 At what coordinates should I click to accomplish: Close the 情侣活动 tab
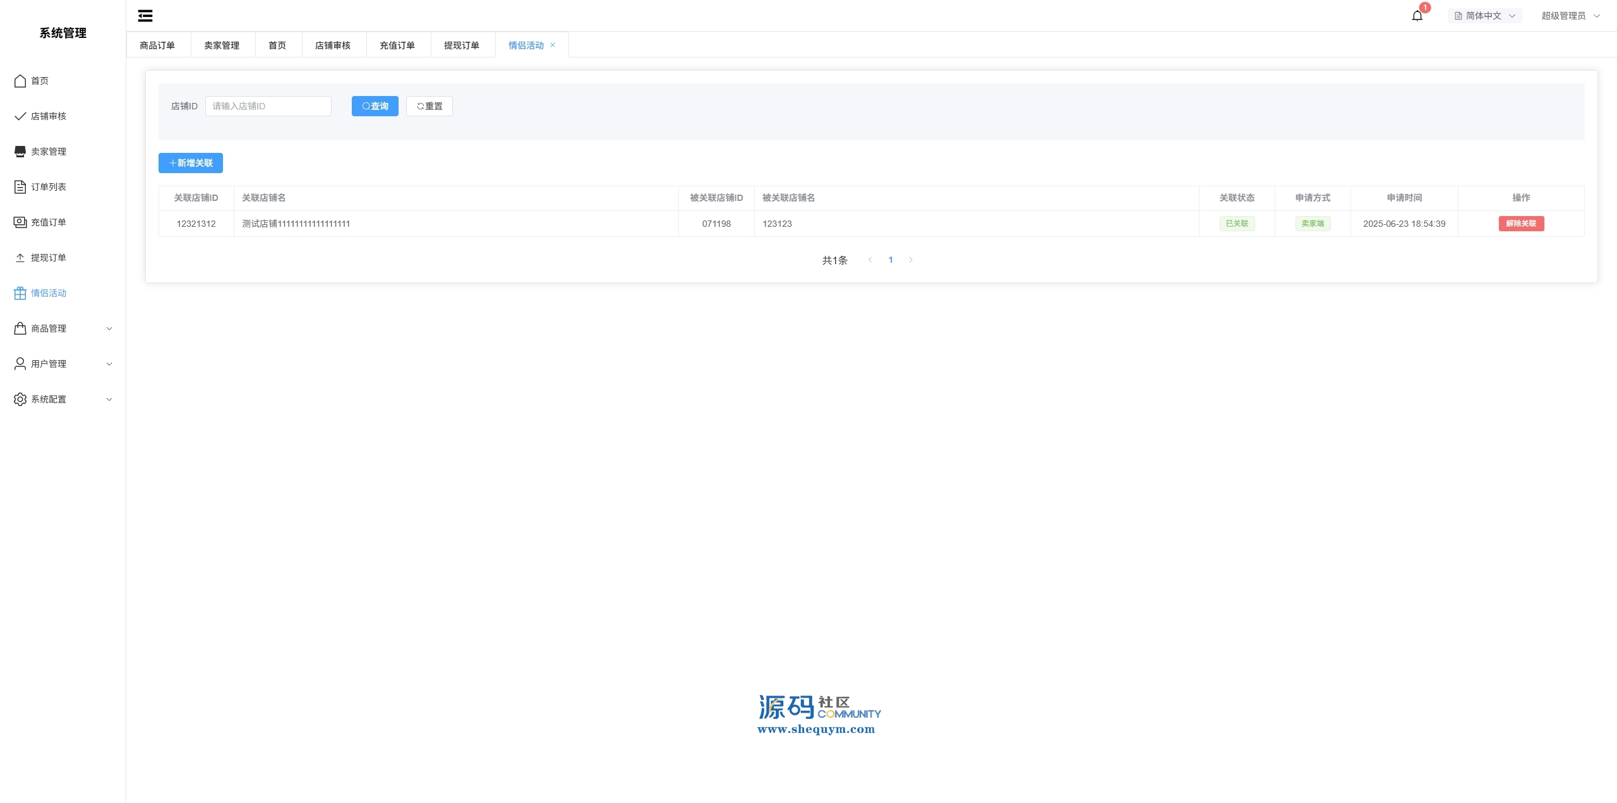tap(553, 45)
